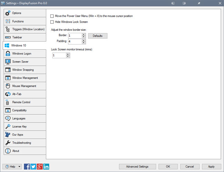Select the Taskbar tab label
Screen dimensions: 224x172
pos(17,37)
